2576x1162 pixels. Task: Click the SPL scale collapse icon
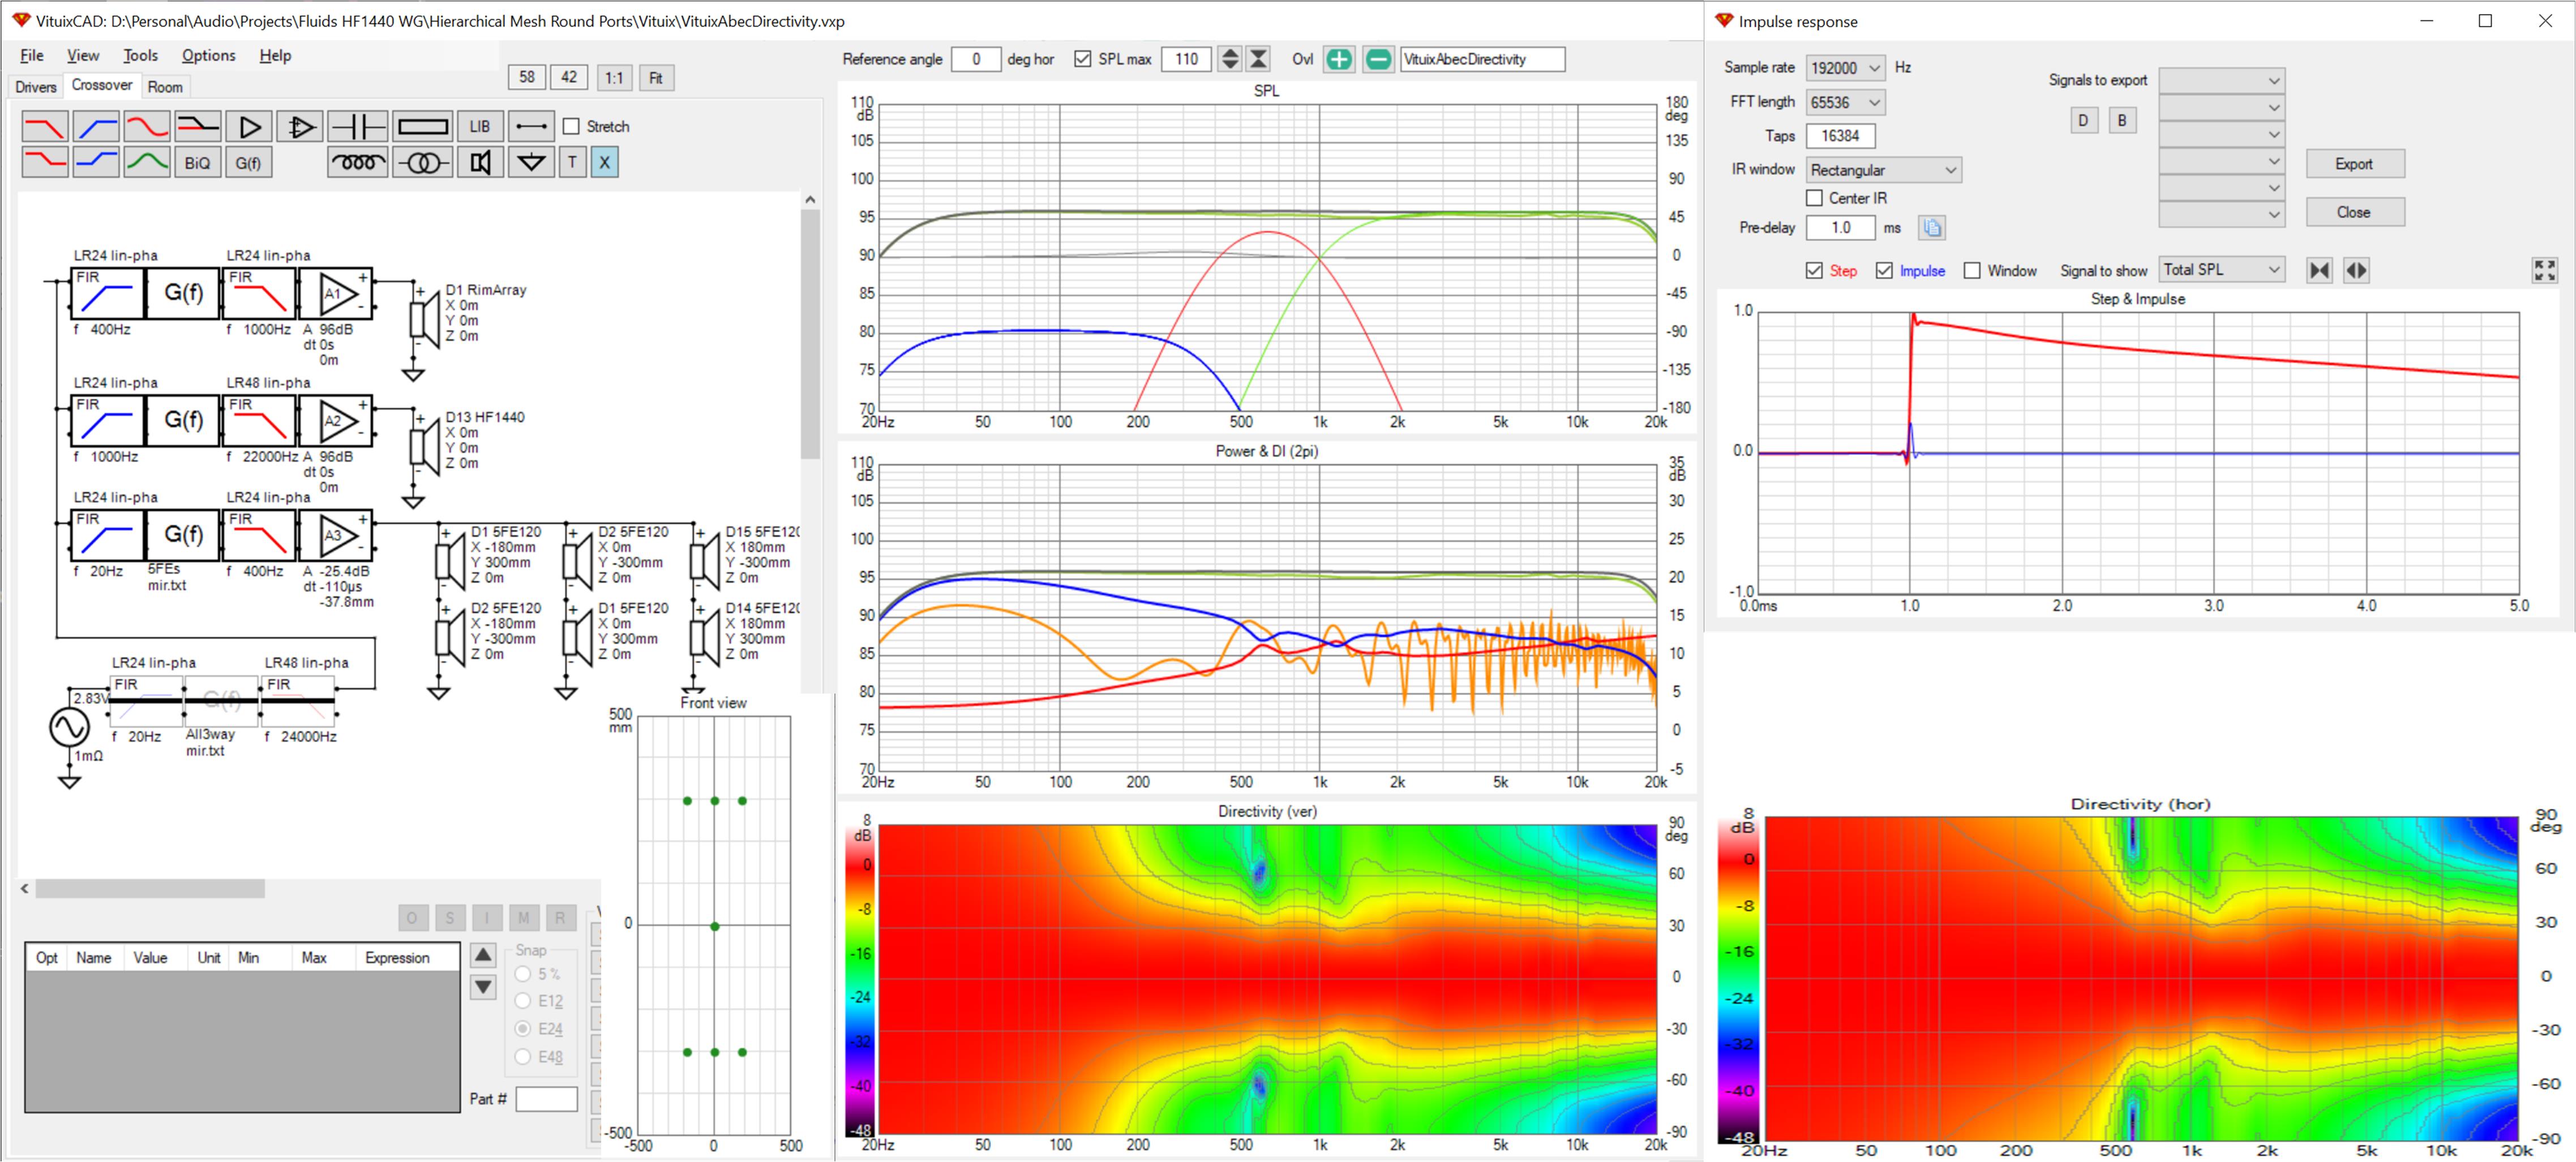pos(1259,59)
